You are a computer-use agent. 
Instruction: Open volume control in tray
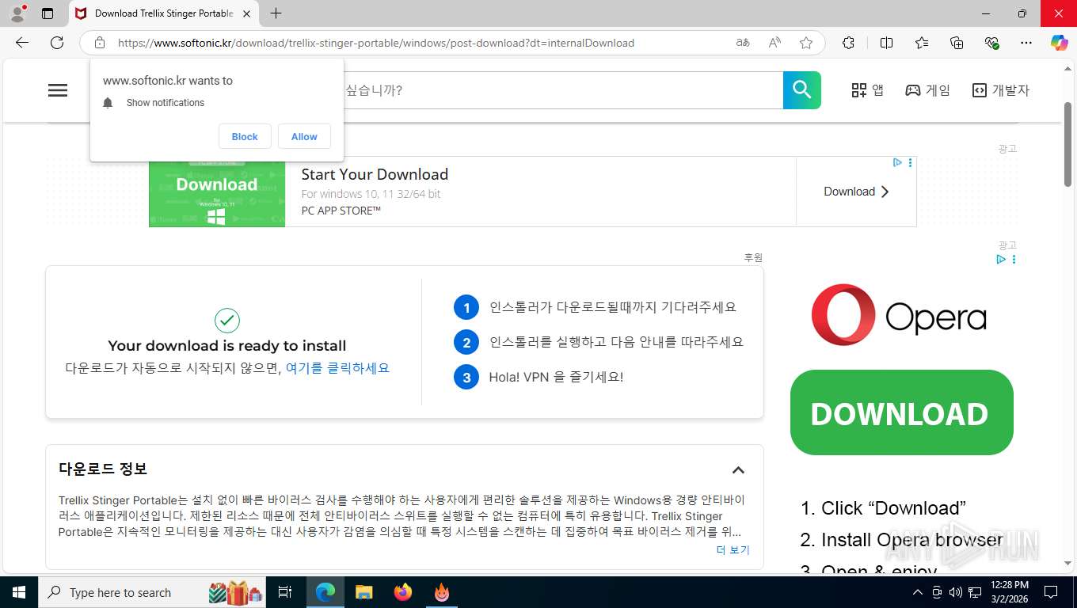pyautogui.click(x=955, y=592)
